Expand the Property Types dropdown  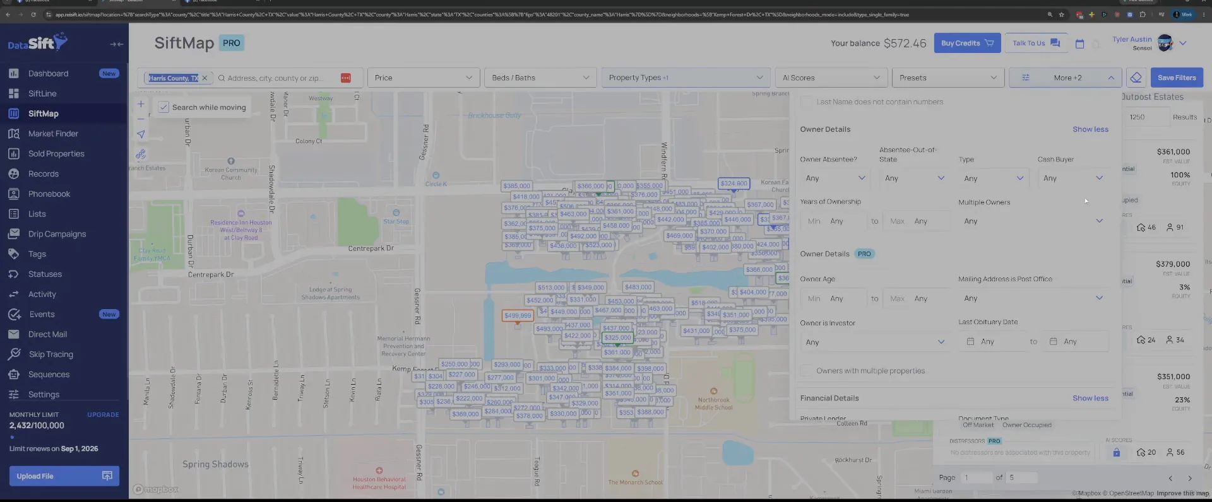[x=686, y=78]
